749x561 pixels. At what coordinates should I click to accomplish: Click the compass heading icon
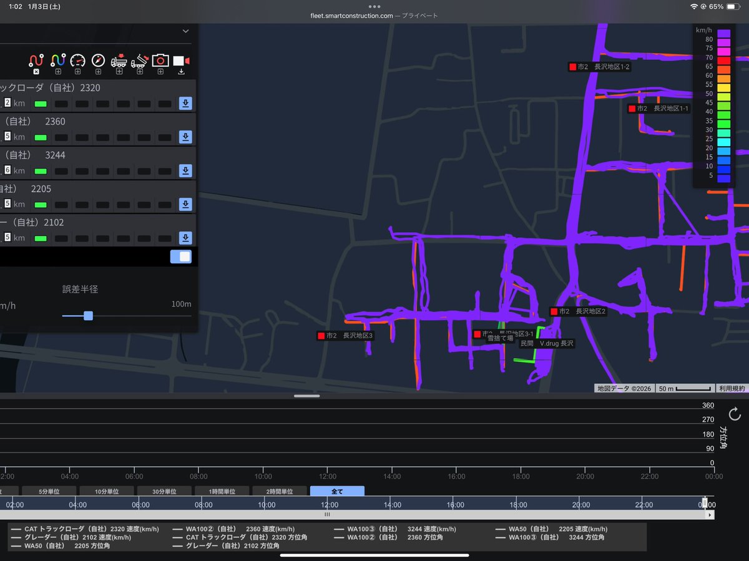98,61
